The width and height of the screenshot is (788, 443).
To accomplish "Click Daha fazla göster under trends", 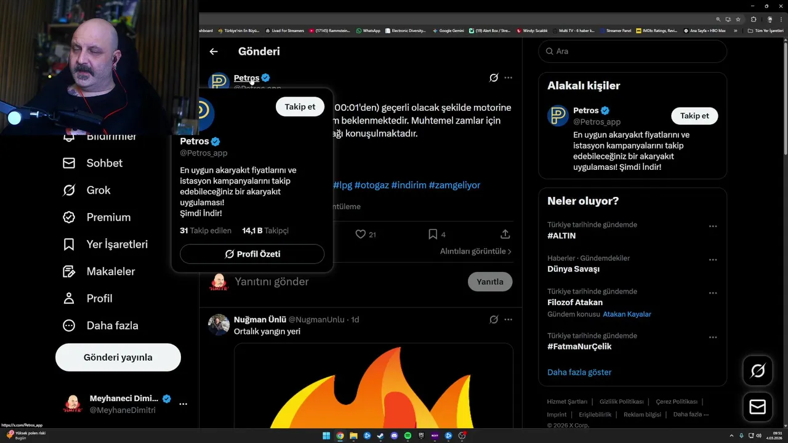I will [x=579, y=372].
